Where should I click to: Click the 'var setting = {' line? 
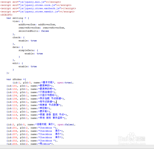18,18
